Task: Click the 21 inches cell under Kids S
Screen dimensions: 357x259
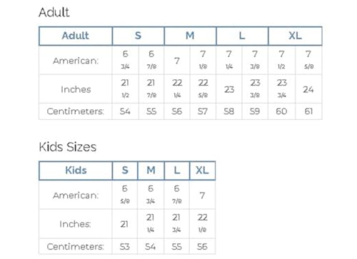Action: [x=125, y=224]
